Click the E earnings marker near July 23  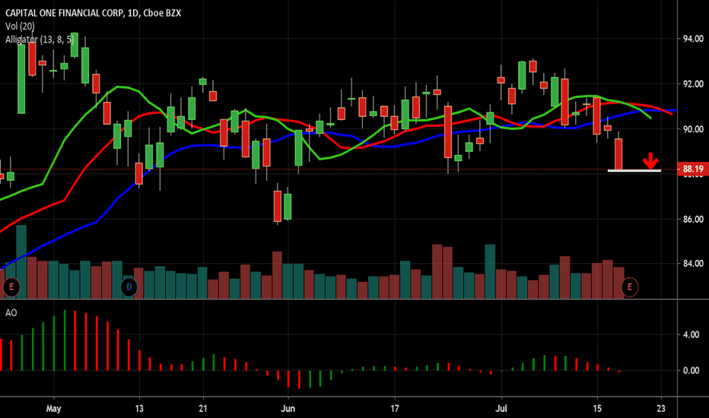coord(629,287)
